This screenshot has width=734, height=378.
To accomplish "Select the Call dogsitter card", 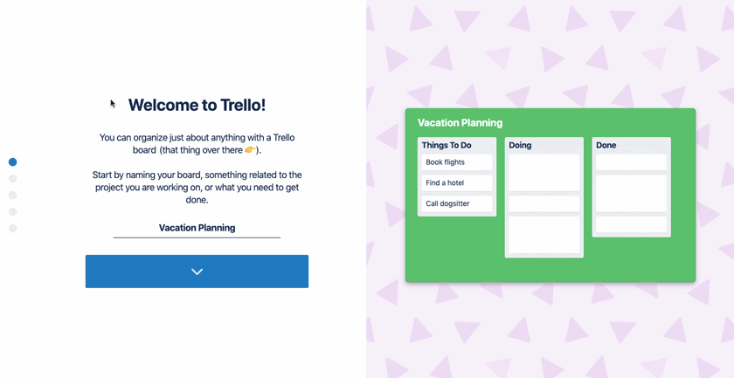I will 456,203.
